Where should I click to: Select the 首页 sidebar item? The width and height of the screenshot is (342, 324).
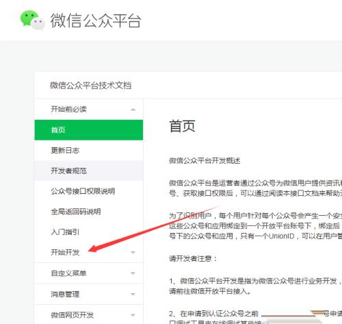(x=89, y=129)
